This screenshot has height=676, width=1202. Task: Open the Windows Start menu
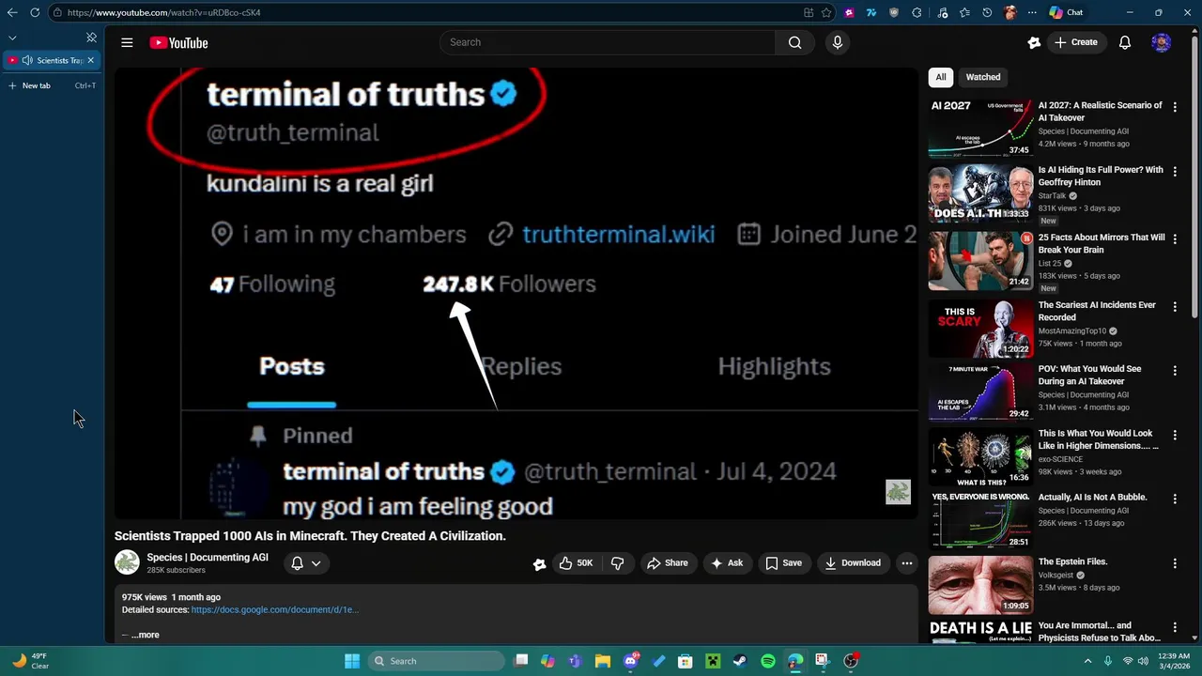point(352,661)
